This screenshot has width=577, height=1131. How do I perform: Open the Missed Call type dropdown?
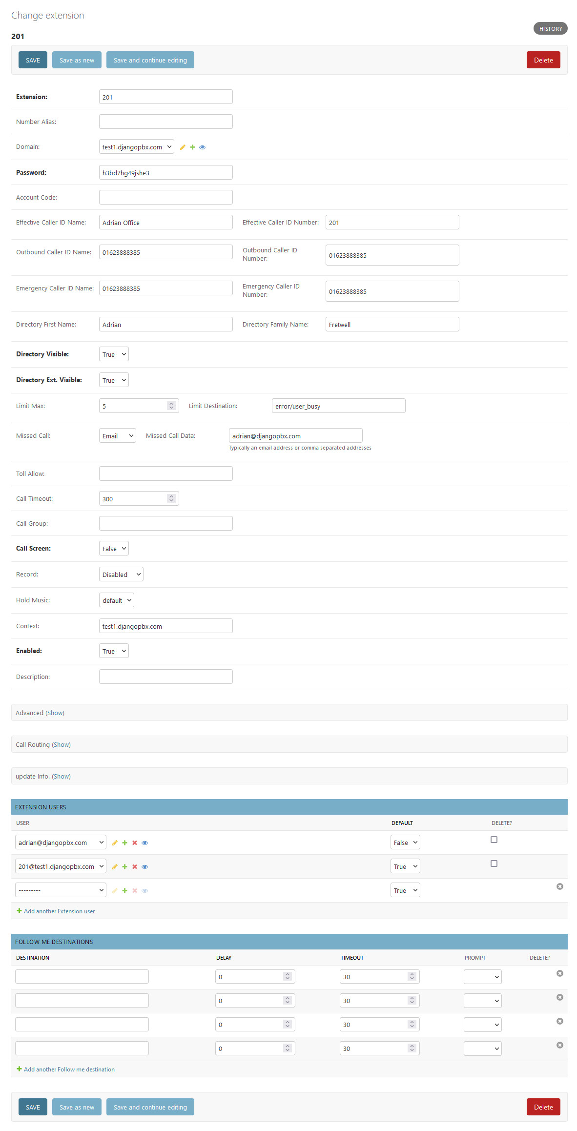117,436
